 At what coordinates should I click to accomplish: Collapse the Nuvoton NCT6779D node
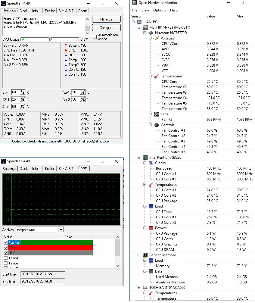click(145, 33)
